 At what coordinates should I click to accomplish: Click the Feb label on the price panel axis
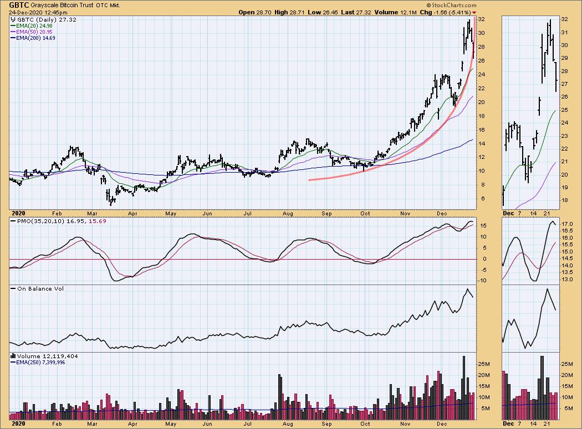point(57,214)
